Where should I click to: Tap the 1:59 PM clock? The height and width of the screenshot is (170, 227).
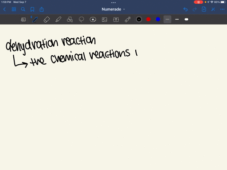(6, 2)
